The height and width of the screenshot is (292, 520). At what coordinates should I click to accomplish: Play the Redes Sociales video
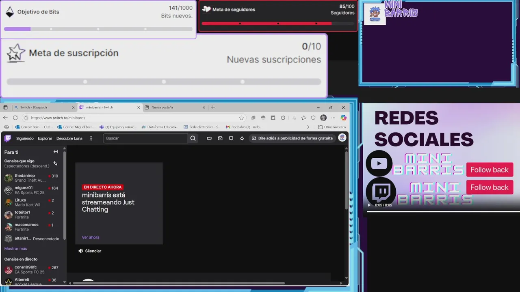(369, 205)
